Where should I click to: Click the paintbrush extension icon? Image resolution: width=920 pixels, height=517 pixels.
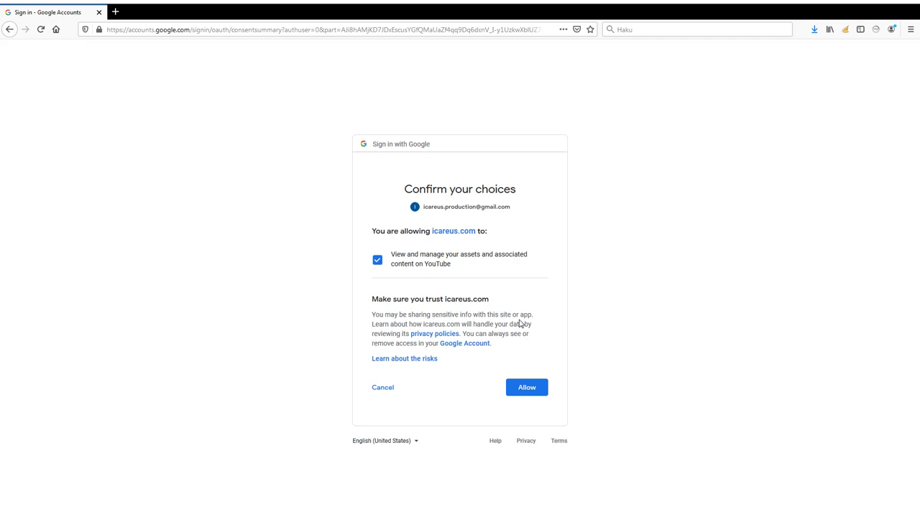pos(845,29)
